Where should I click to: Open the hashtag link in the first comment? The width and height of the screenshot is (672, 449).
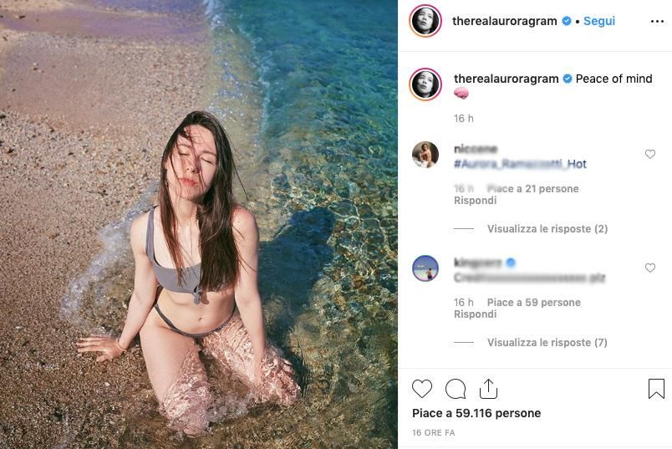click(520, 164)
